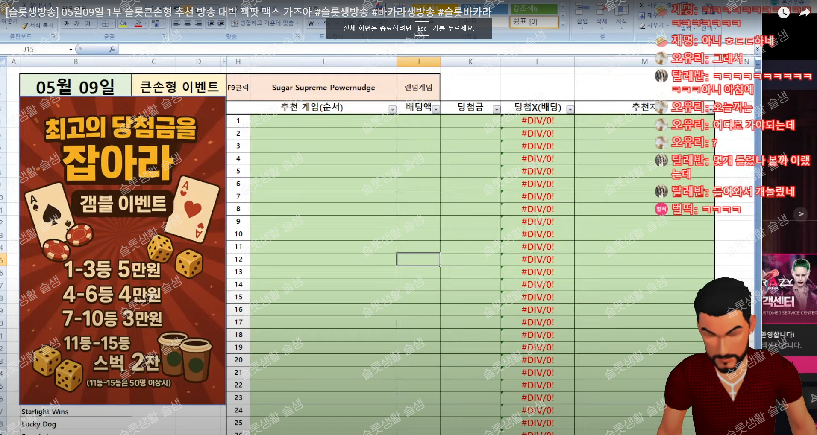The width and height of the screenshot is (817, 435).
Task: Click into the formula bar field
Action: pyautogui.click(x=436, y=50)
